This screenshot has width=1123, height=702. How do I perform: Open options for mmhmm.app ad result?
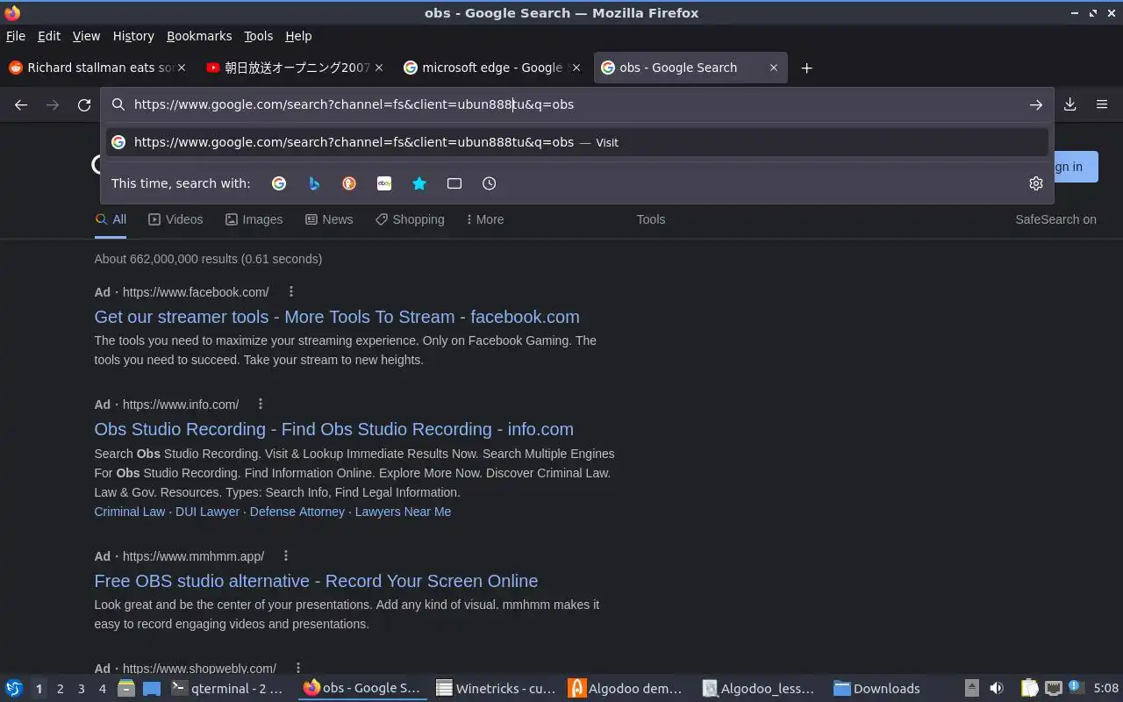point(286,556)
